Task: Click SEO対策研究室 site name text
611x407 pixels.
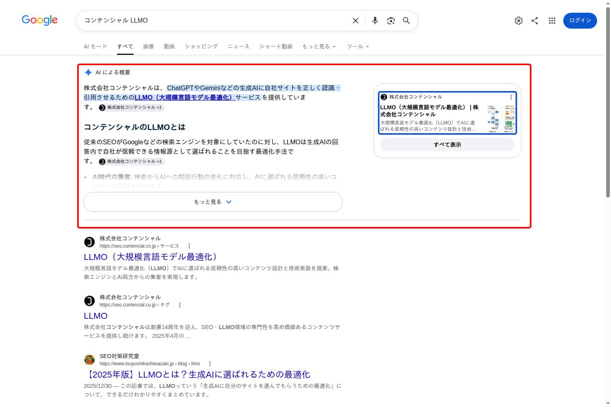Action: 119,356
